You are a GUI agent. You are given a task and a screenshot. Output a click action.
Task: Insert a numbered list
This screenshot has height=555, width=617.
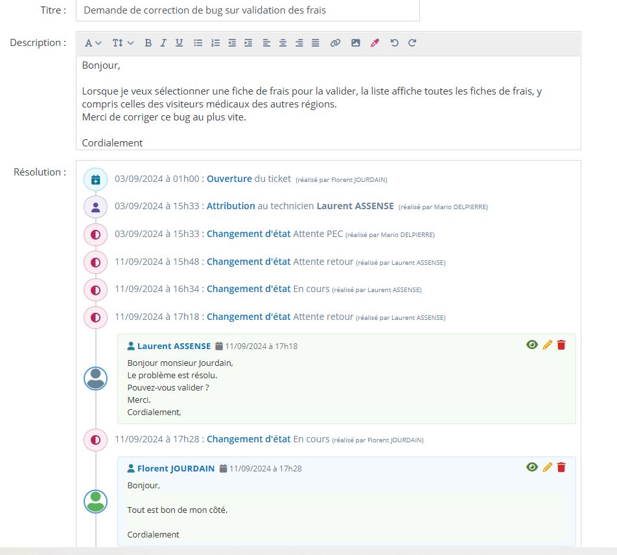(x=215, y=43)
